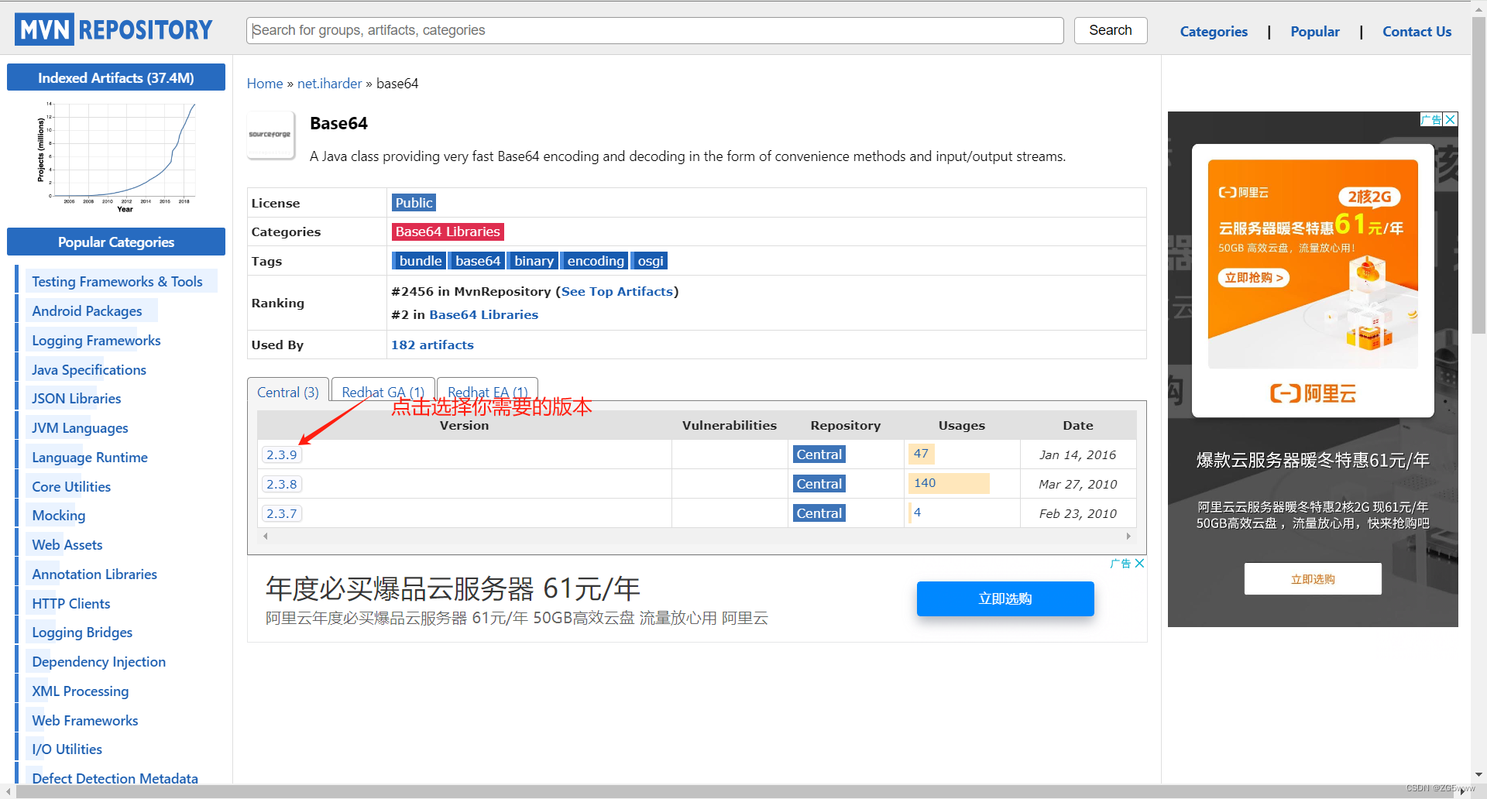
Task: Open version 2.3.9 details
Action: tap(282, 454)
